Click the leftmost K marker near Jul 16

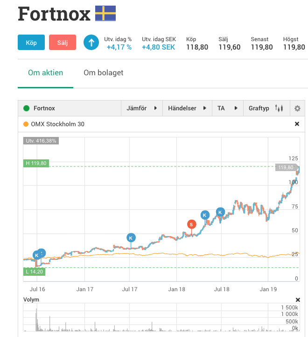click(37, 255)
